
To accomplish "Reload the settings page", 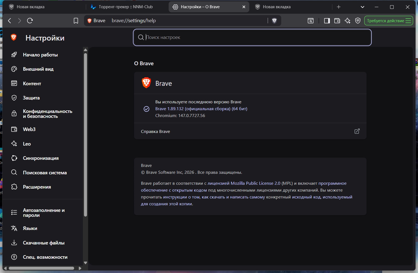I will coord(30,21).
